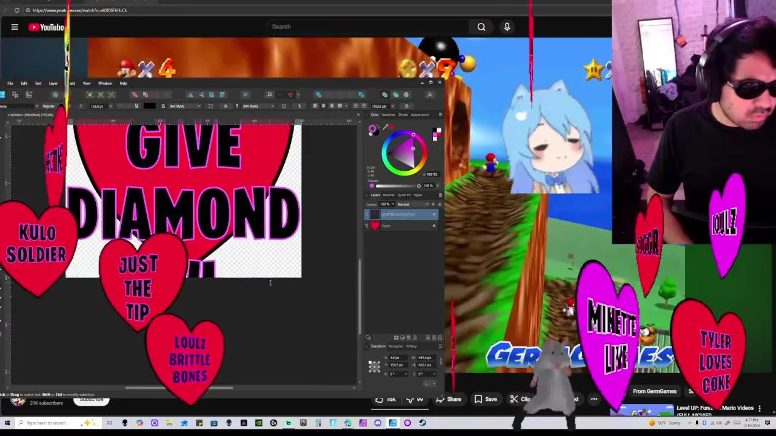Toggle visibility of the Heart layer
776x436 pixels.
[x=434, y=226]
